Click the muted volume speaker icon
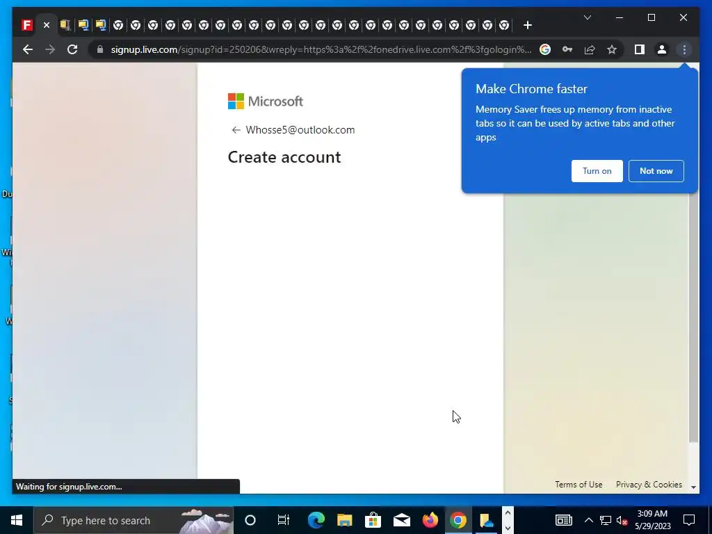This screenshot has width=712, height=534. pos(622,520)
